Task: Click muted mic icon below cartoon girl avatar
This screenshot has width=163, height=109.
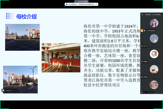Action: click(x=142, y=62)
